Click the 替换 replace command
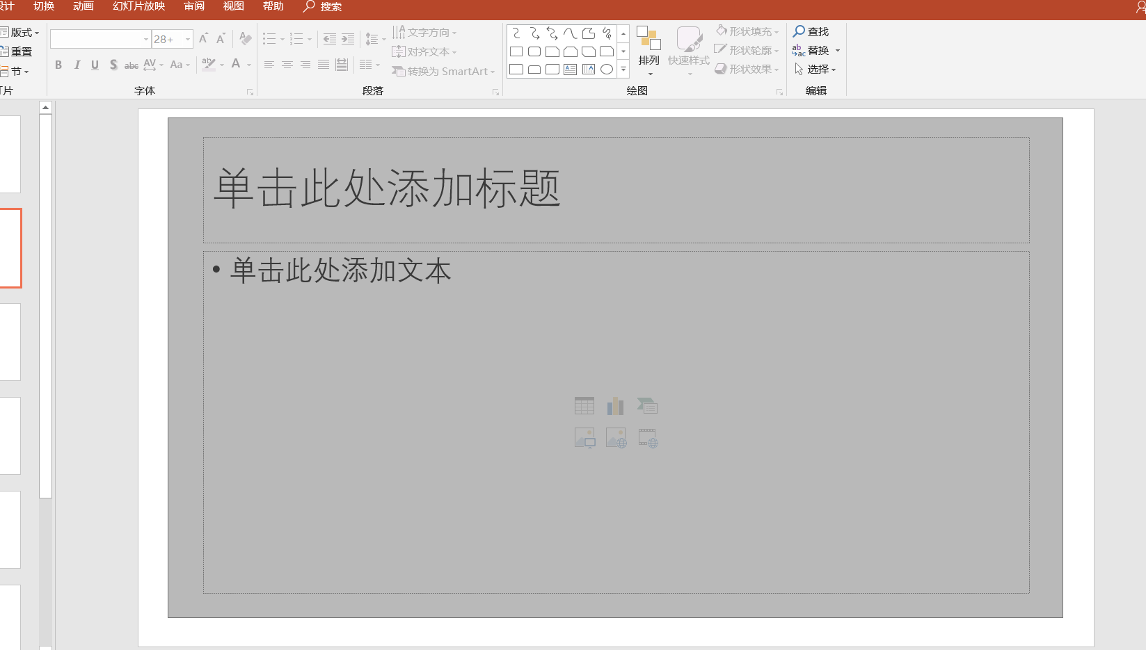The image size is (1146, 650). coord(817,50)
